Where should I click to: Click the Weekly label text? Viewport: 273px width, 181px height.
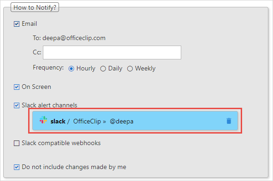pos(145,68)
